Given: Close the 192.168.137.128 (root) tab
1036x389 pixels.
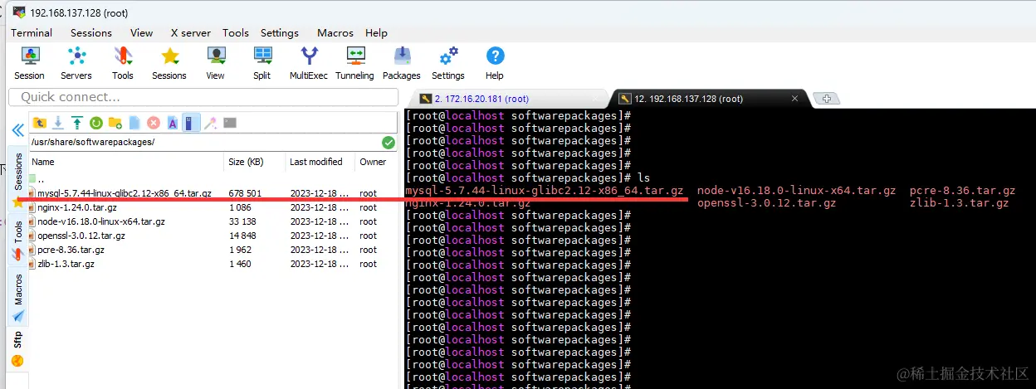Looking at the screenshot, I should click(x=794, y=99).
